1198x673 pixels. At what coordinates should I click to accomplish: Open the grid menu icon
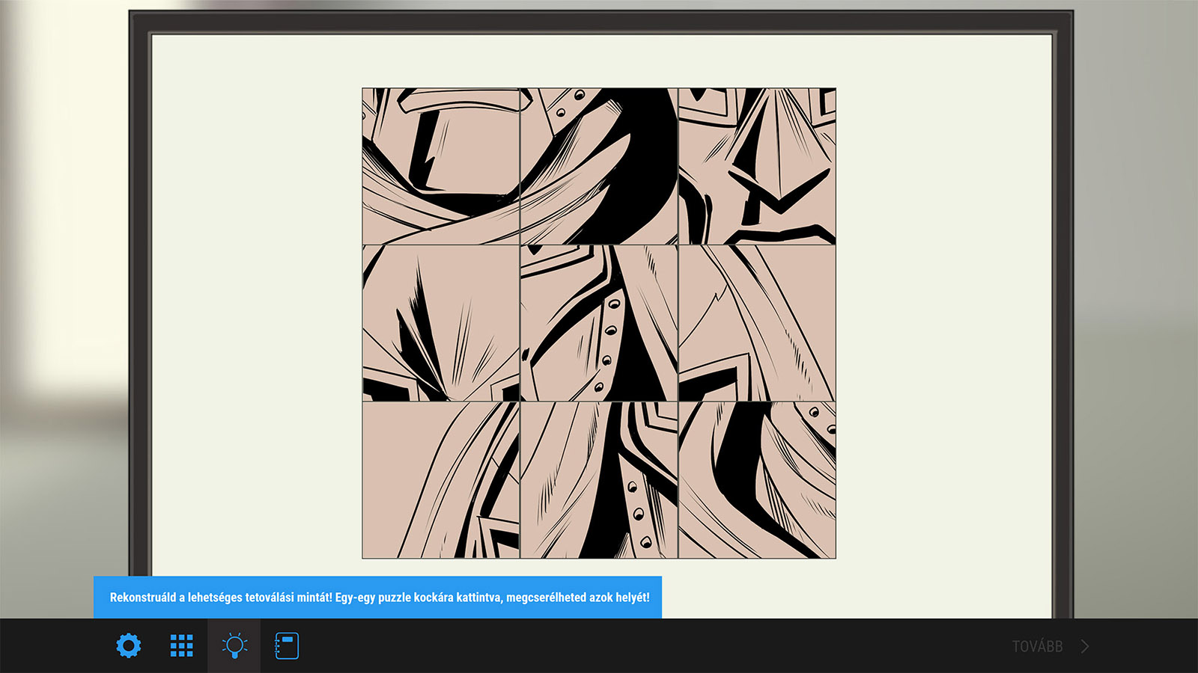[x=181, y=645]
